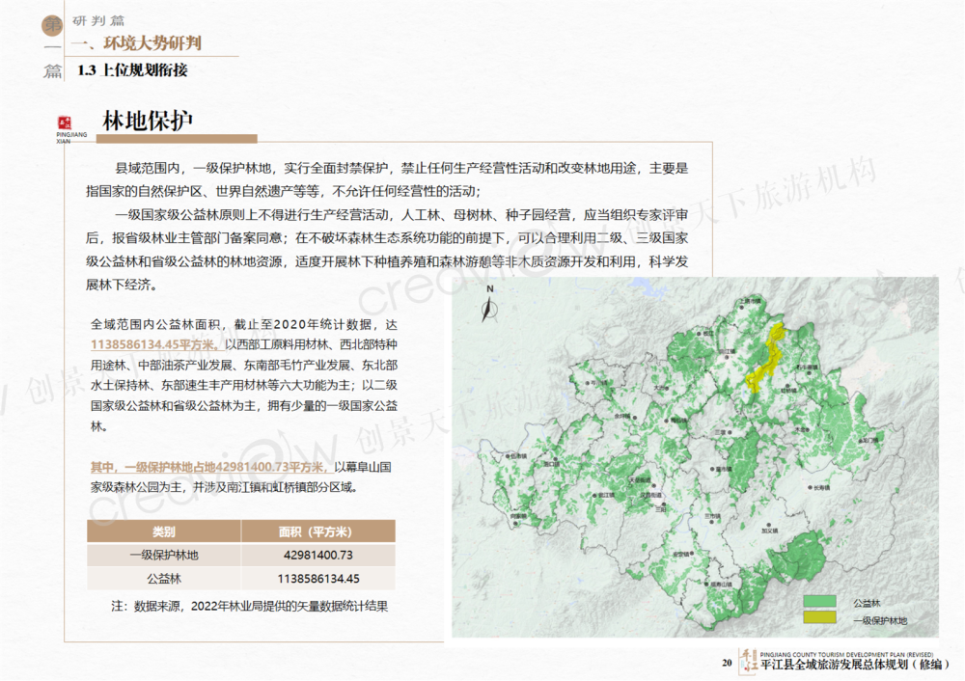Click the highlighted 一级保护林地占地 sentence

click(x=207, y=468)
